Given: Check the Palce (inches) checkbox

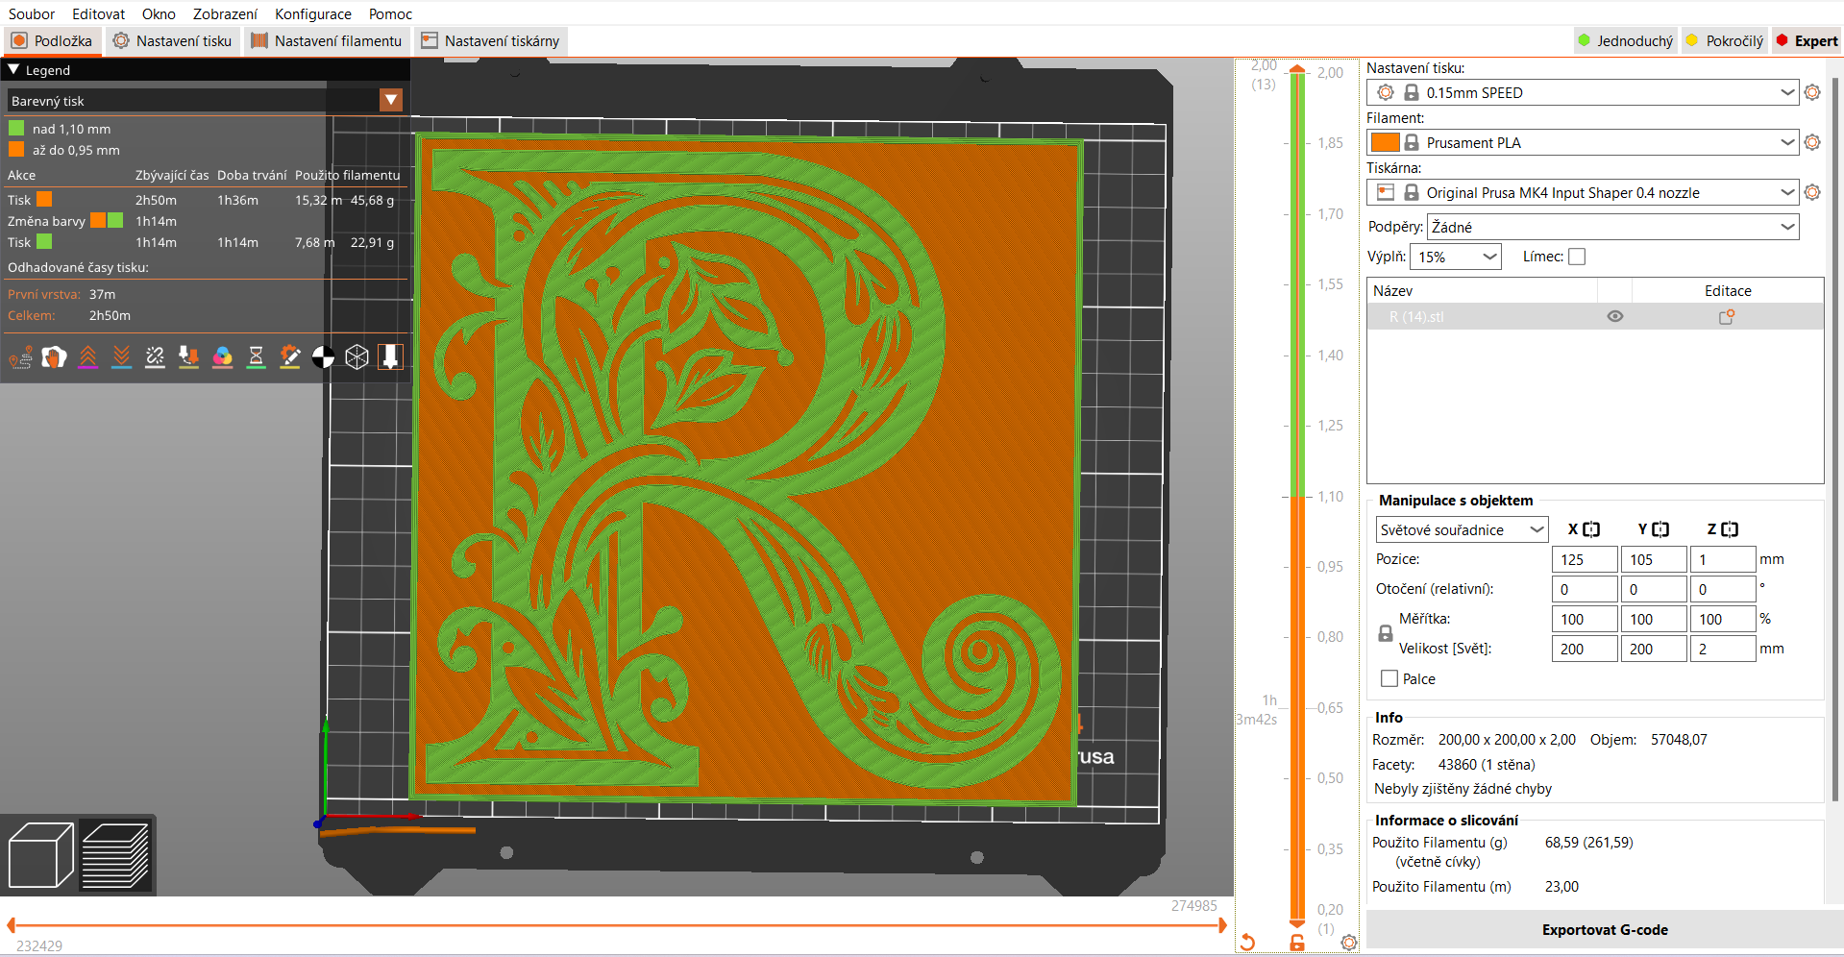Looking at the screenshot, I should point(1388,678).
